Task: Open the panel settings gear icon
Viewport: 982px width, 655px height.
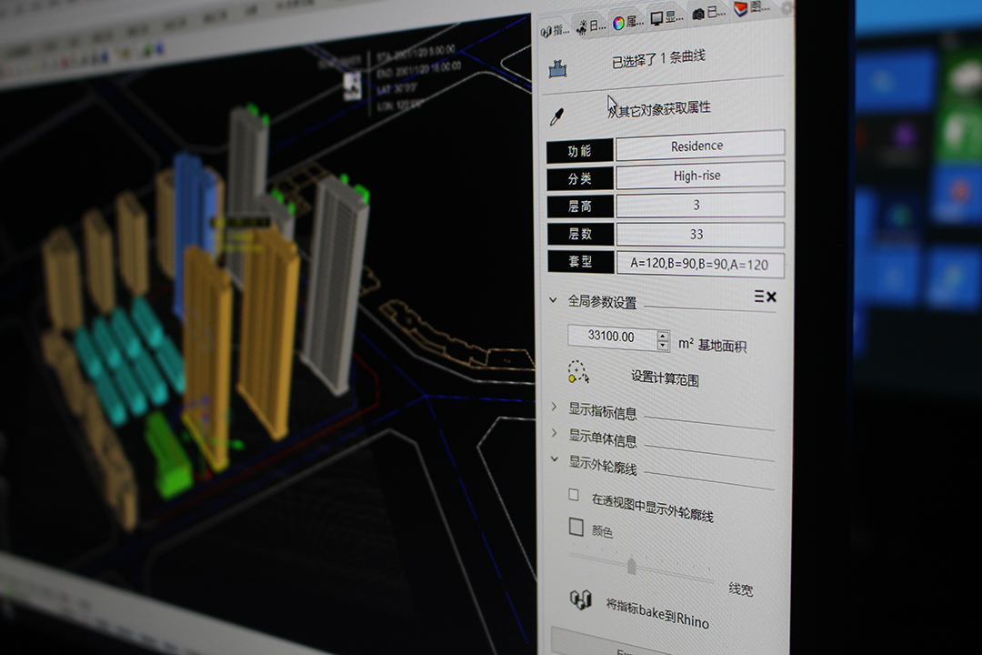Action: (787, 8)
